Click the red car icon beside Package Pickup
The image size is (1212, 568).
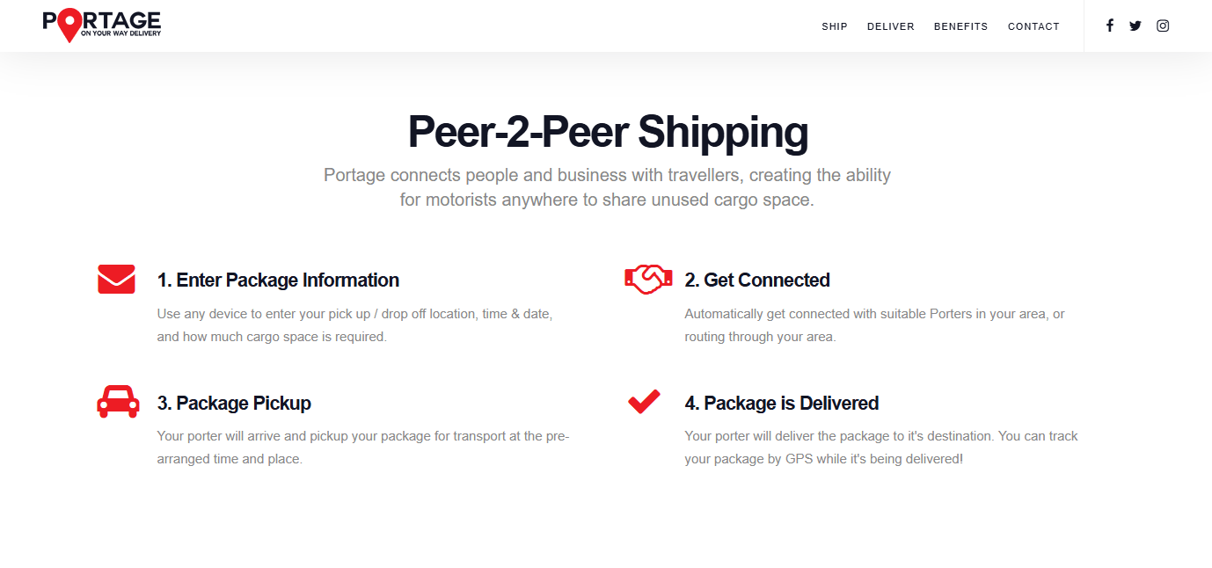point(117,401)
